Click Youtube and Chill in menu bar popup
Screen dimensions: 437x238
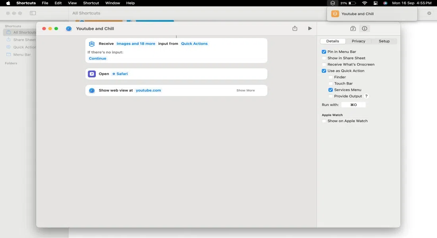[x=358, y=14]
